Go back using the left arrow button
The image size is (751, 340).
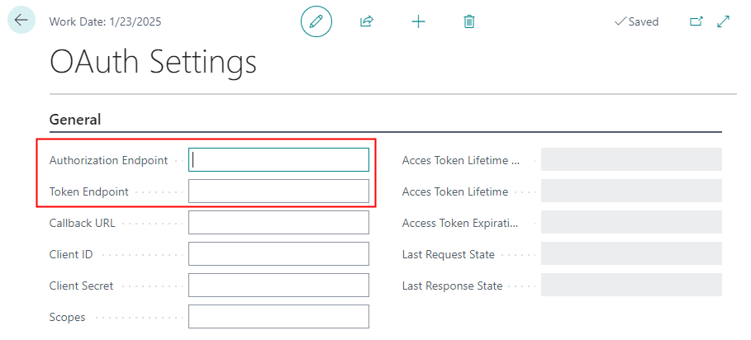click(x=21, y=21)
